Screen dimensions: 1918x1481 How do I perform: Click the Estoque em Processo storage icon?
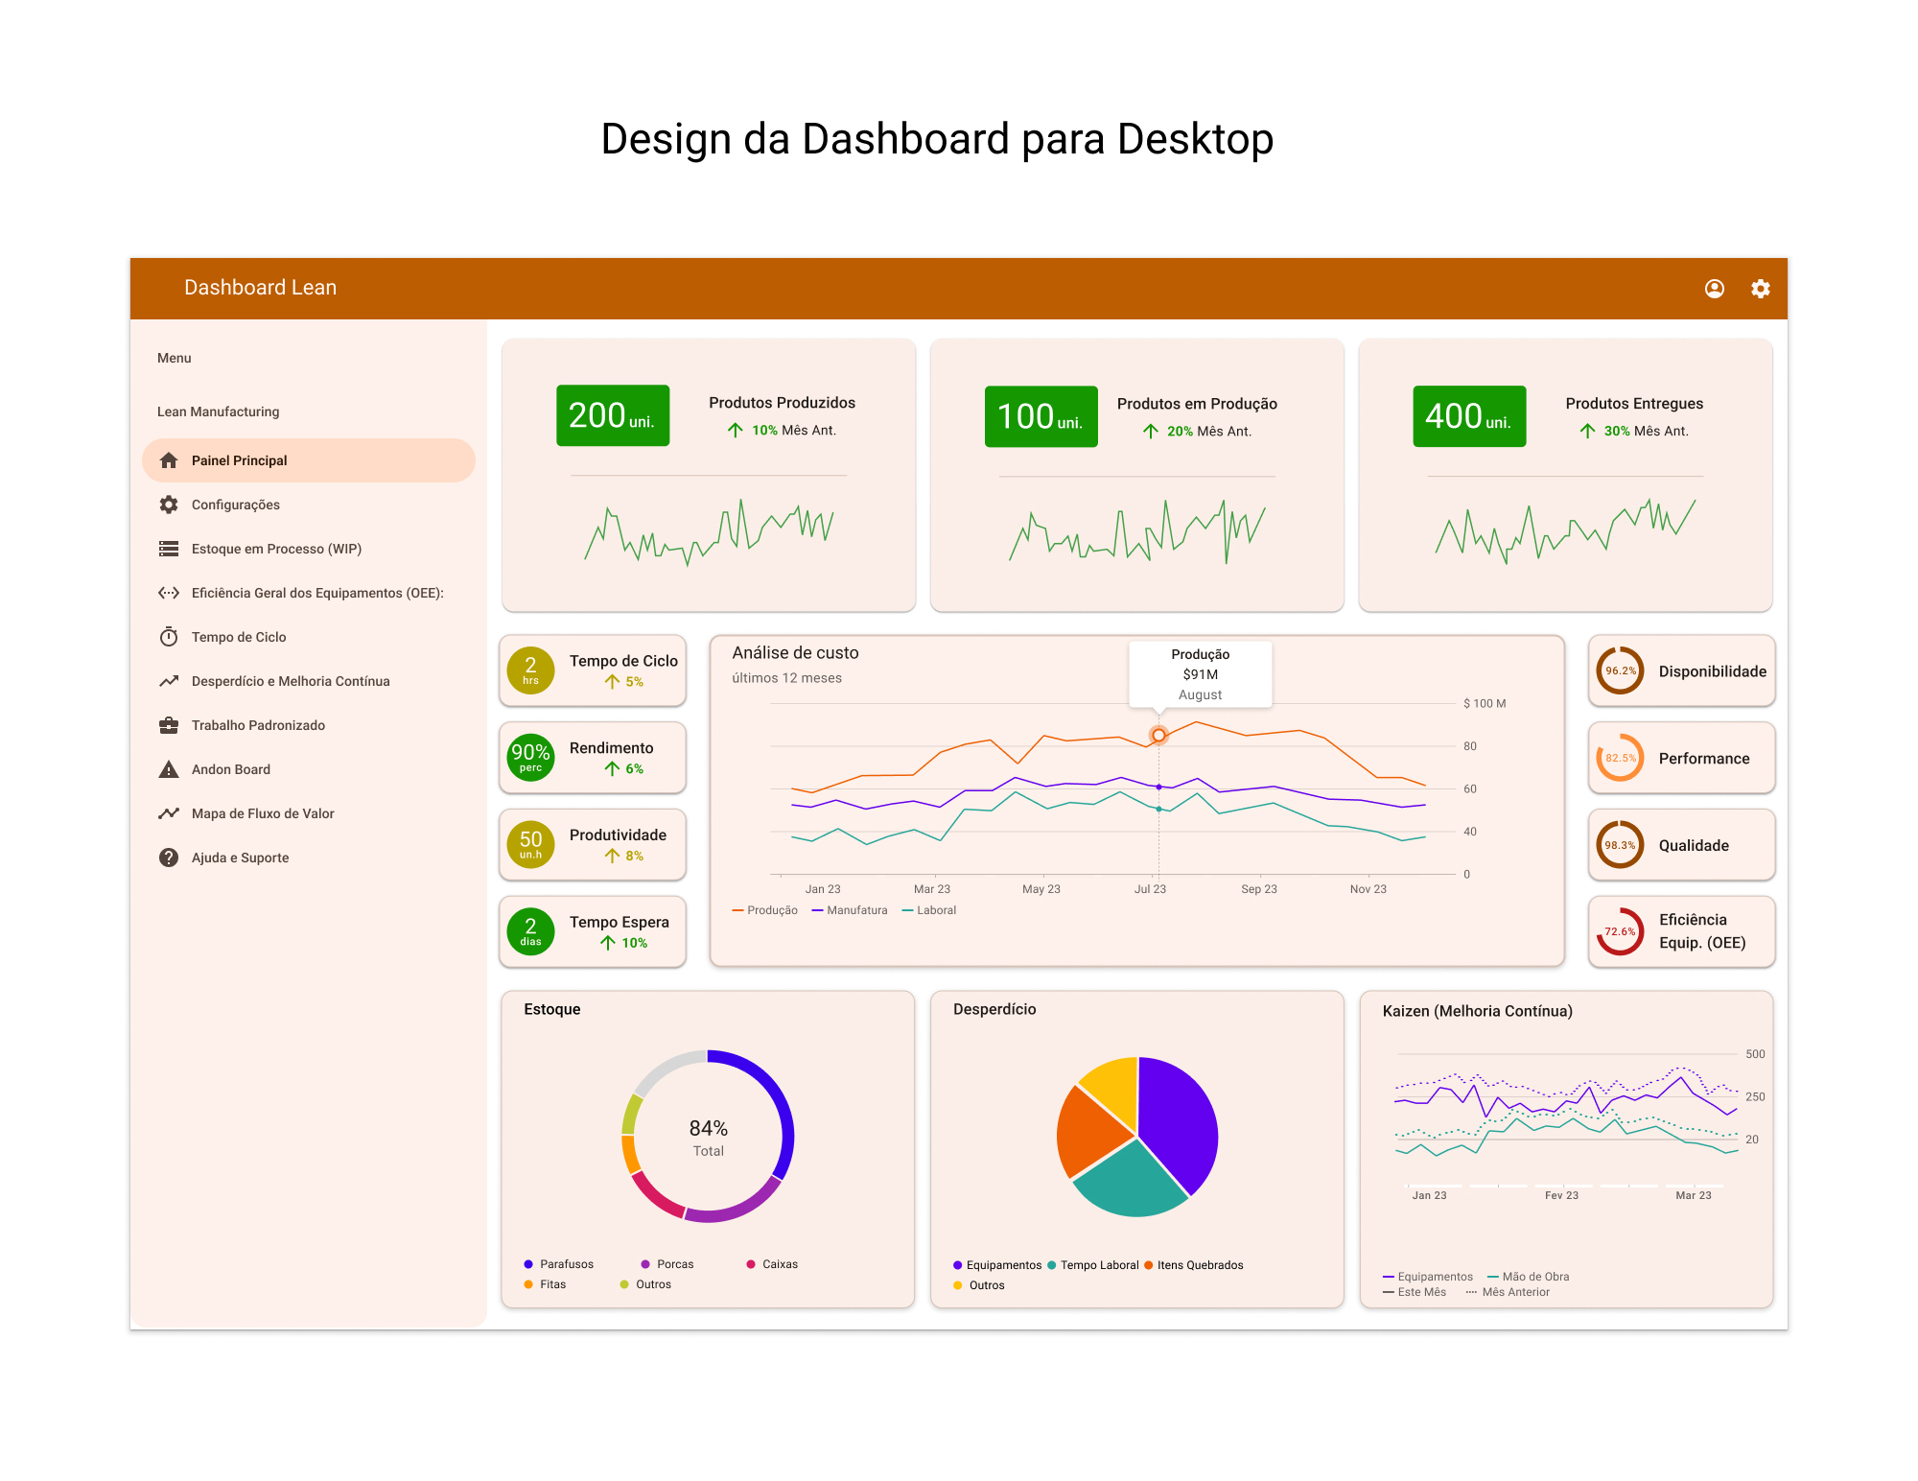click(169, 549)
